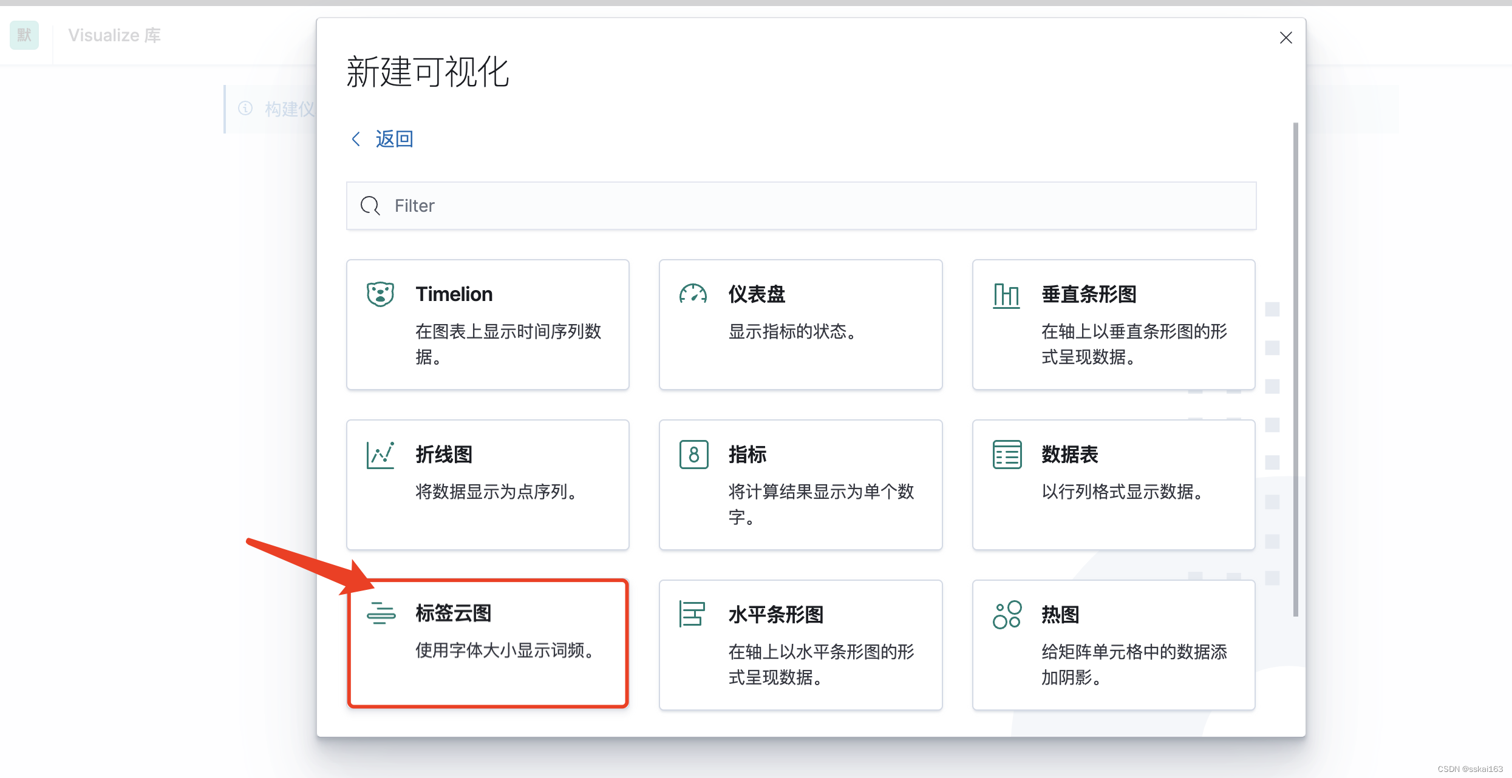Click the metric (指标) number 8 icon
This screenshot has width=1512, height=778.
(x=693, y=455)
